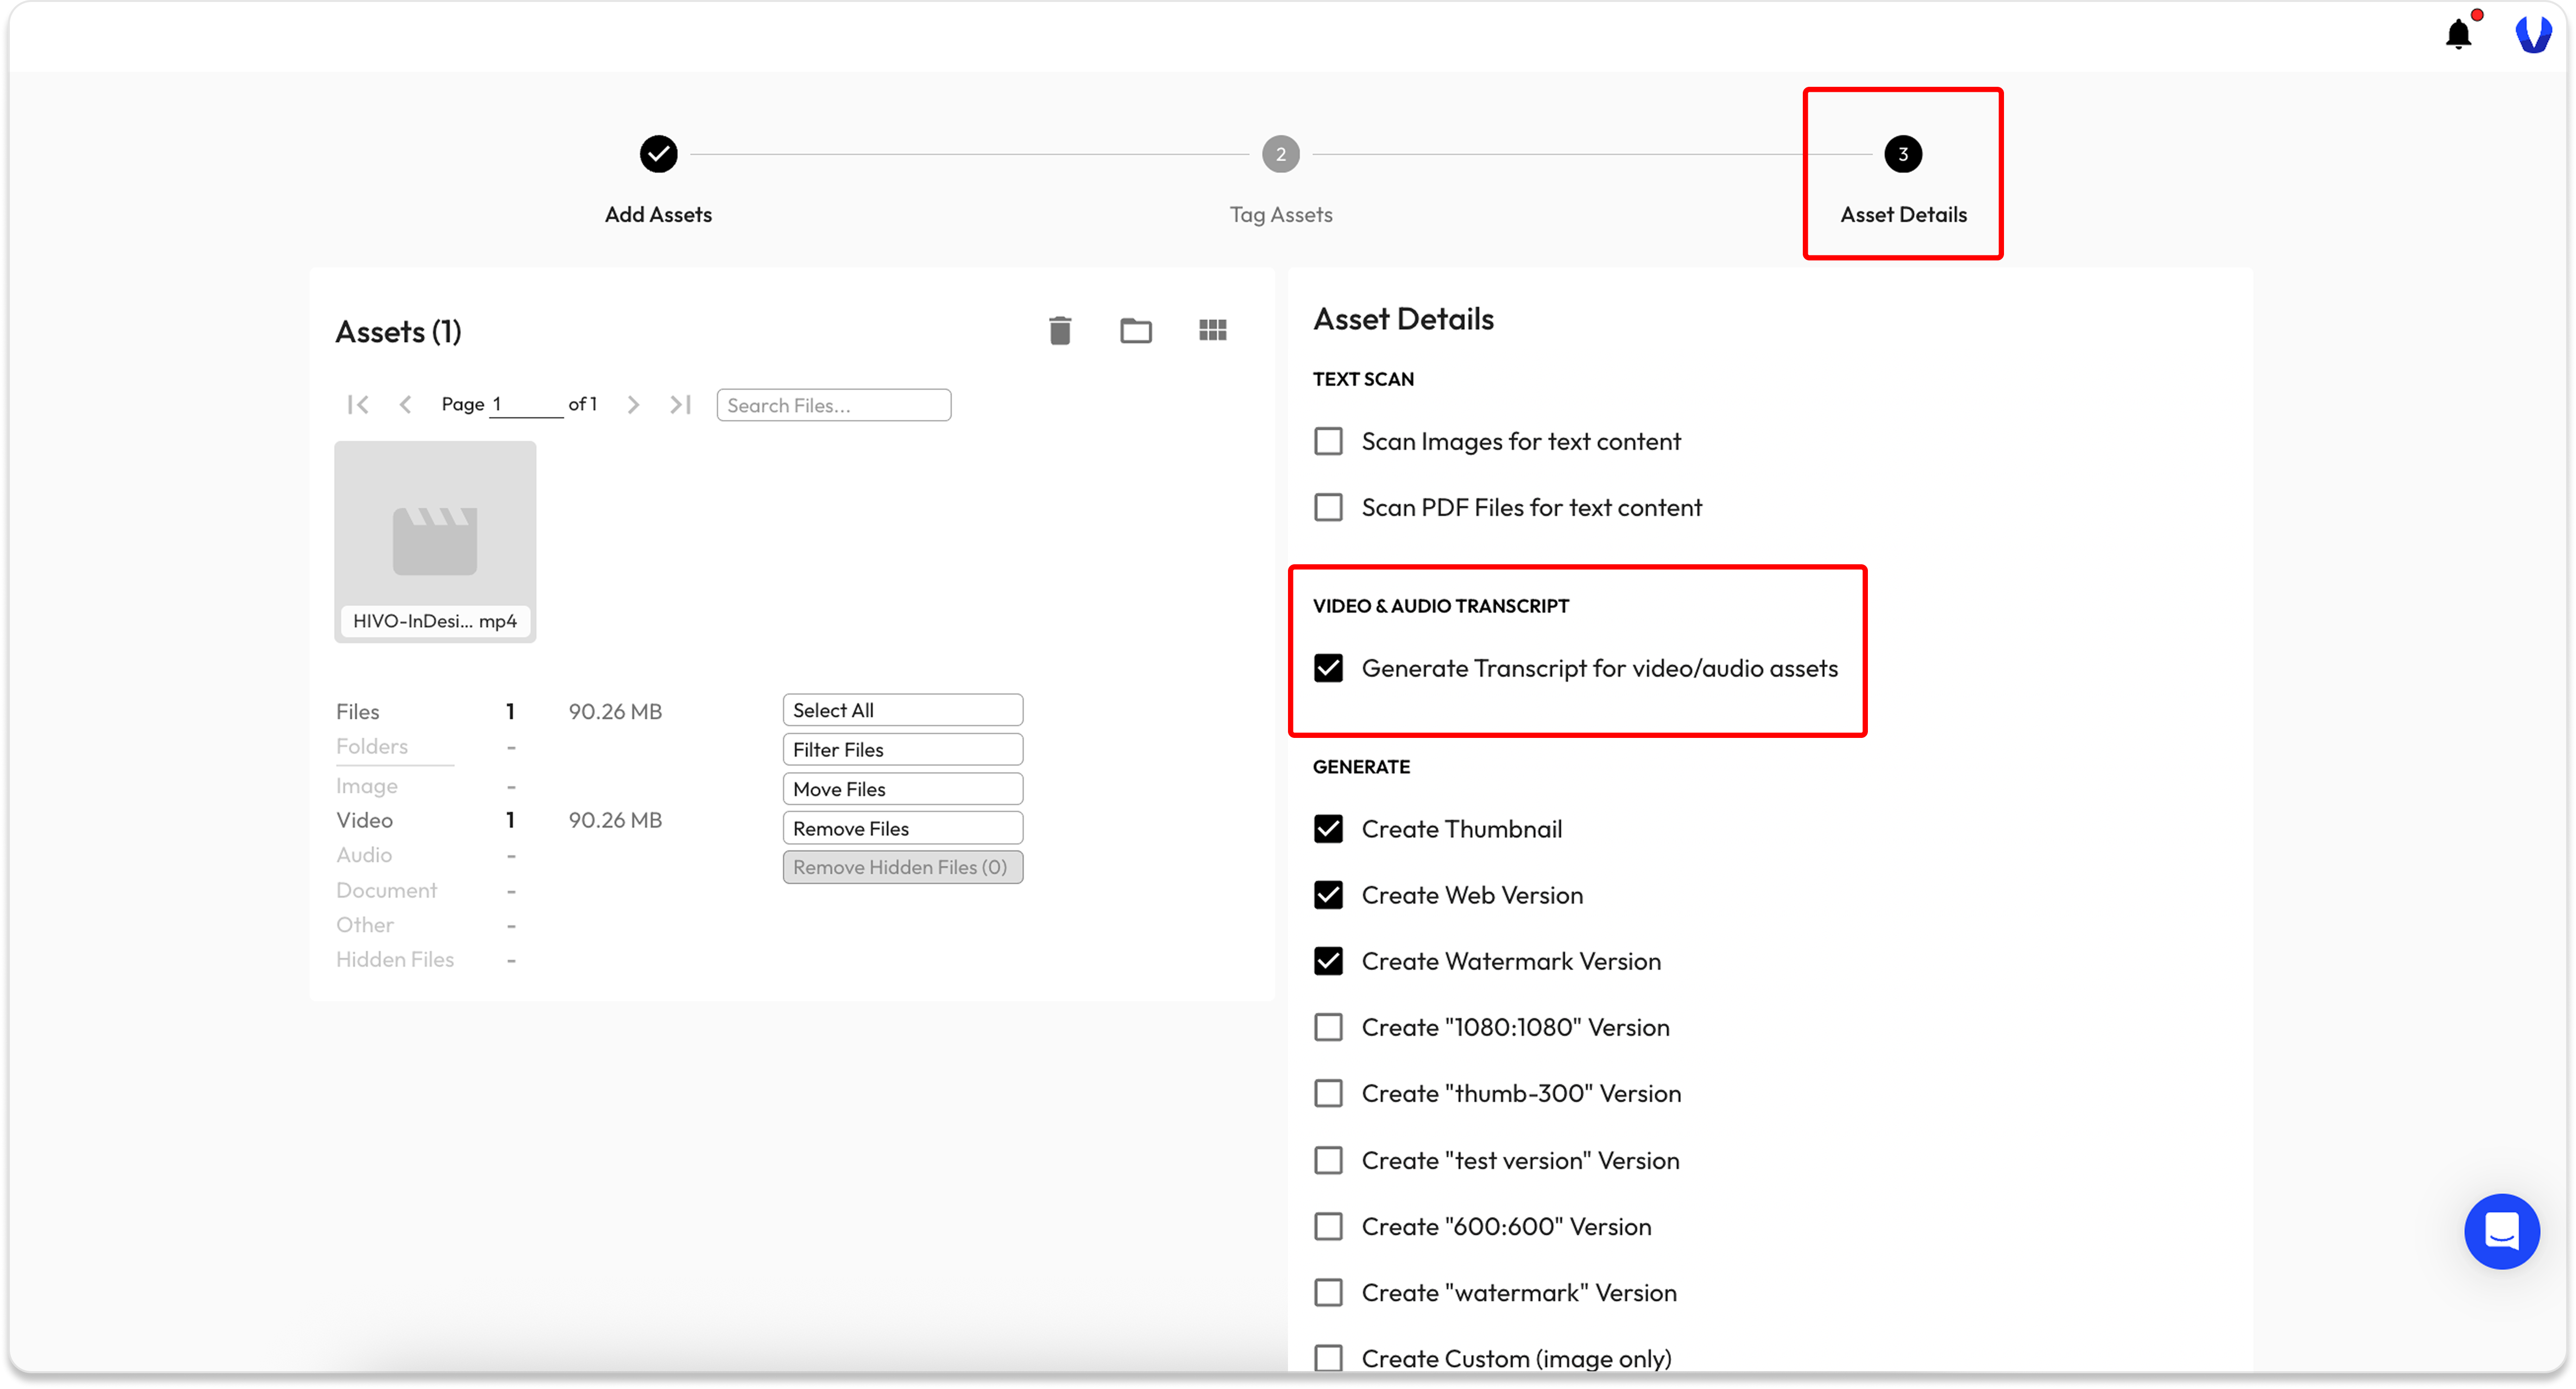Go to first page arrow
This screenshot has height=1389, width=2576.
pyautogui.click(x=358, y=404)
